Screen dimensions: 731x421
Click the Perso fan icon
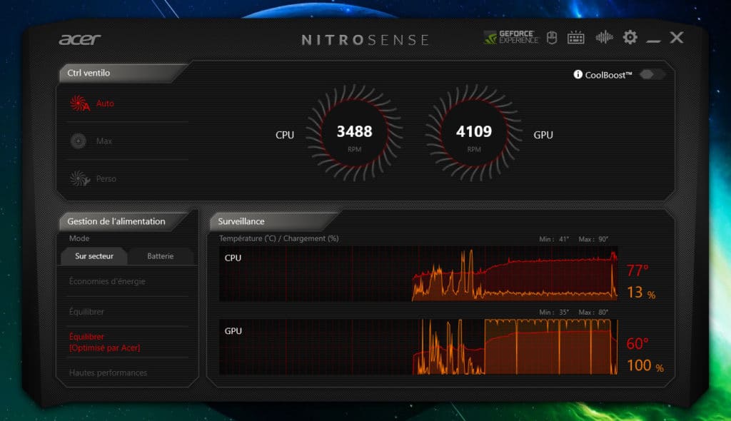79,178
